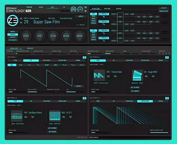
Task: Click the link icon under PARTIAL4
Action: pos(104,41)
